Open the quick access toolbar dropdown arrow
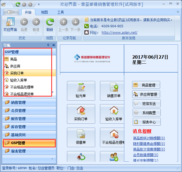182x172 pixels. (39, 4)
